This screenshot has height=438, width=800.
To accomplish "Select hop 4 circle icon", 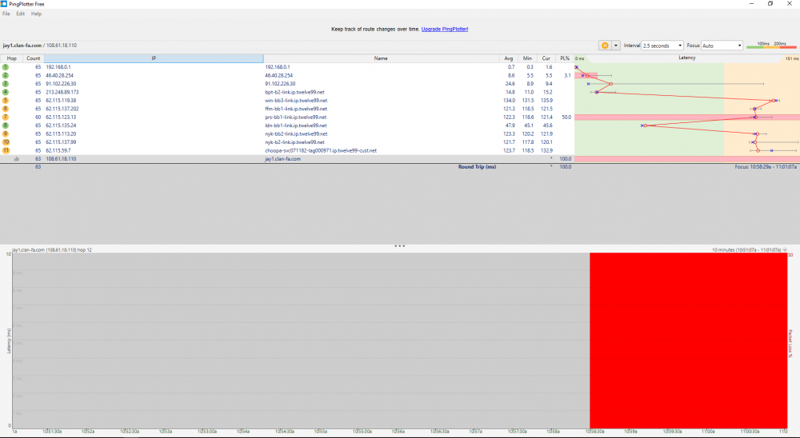I will [x=6, y=92].
